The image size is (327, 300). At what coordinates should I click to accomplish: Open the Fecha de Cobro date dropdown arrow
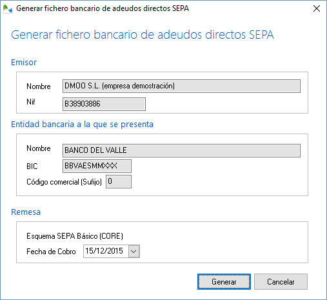(x=134, y=251)
